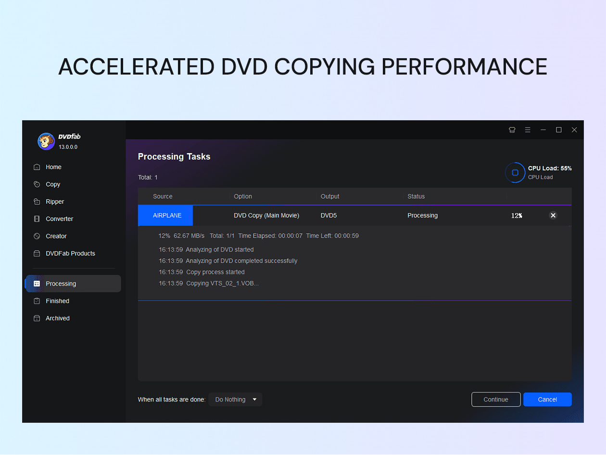Select the AIRPLANE source entry
Viewport: 606px width, 455px height.
(165, 215)
